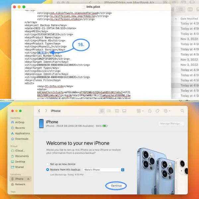The width and height of the screenshot is (199, 199).
Task: Switch Finder to list view
Action: (109, 111)
